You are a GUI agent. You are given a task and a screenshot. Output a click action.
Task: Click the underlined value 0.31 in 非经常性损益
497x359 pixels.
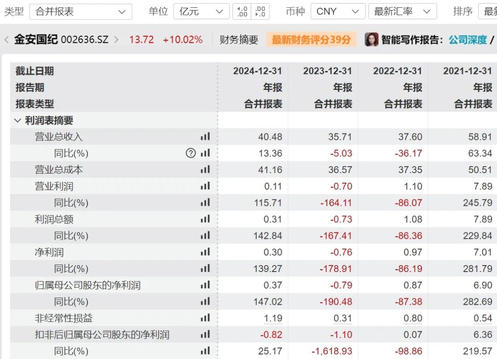[x=343, y=318]
